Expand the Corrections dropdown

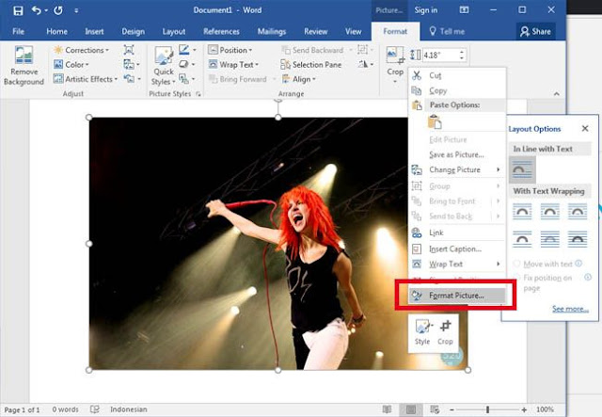pyautogui.click(x=82, y=50)
